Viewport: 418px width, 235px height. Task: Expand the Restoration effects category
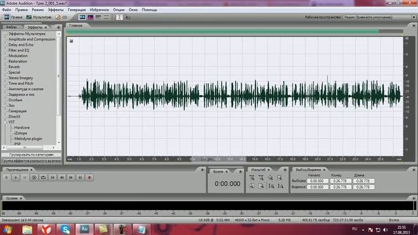click(x=5, y=61)
